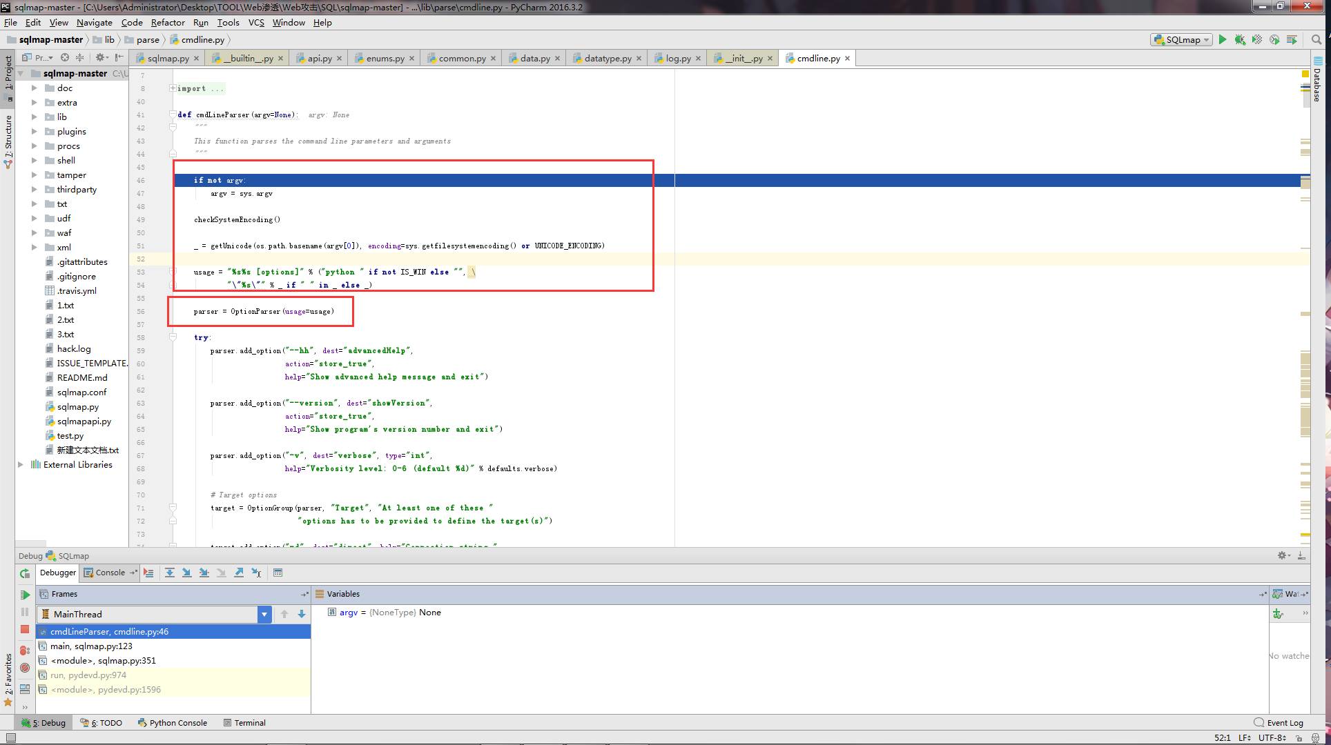
Task: Expand folded import block on line 8
Action: click(x=173, y=88)
